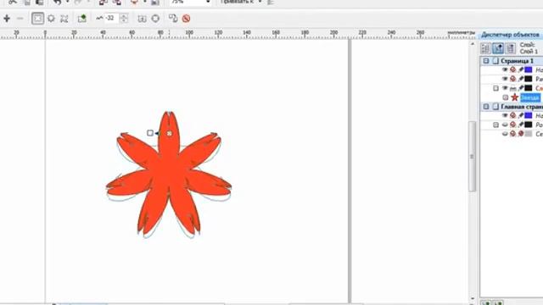Click the Диспетчер объектов panel title
Viewport: 543px width, 305px height.
click(510, 35)
